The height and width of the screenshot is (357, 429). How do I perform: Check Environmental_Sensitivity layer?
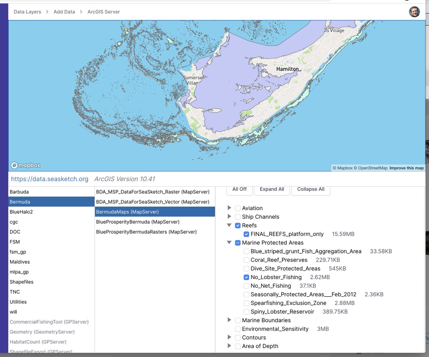[238, 329]
